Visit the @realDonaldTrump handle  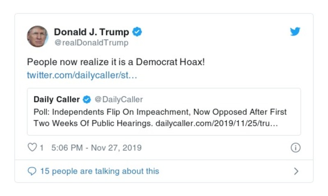[x=91, y=43]
